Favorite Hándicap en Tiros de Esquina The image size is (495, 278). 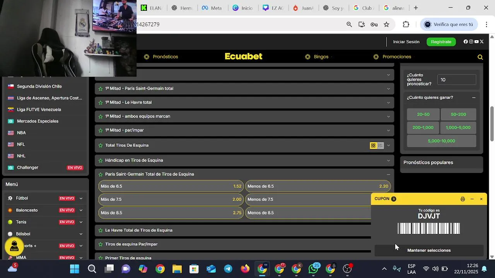pos(101,161)
